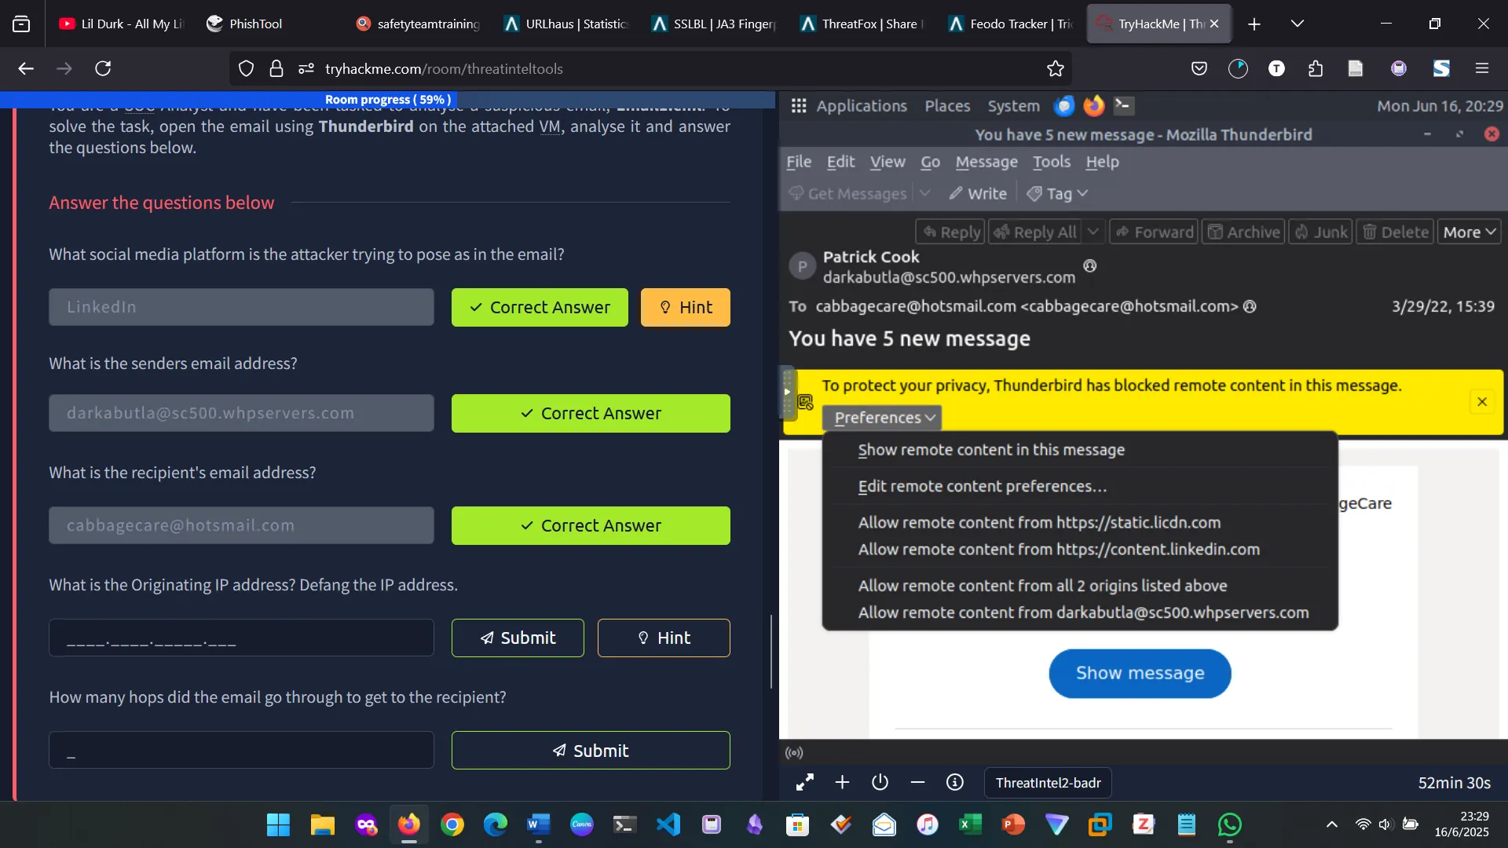Click the VM power icon
Screen dimensions: 1508x848
pos(880,782)
